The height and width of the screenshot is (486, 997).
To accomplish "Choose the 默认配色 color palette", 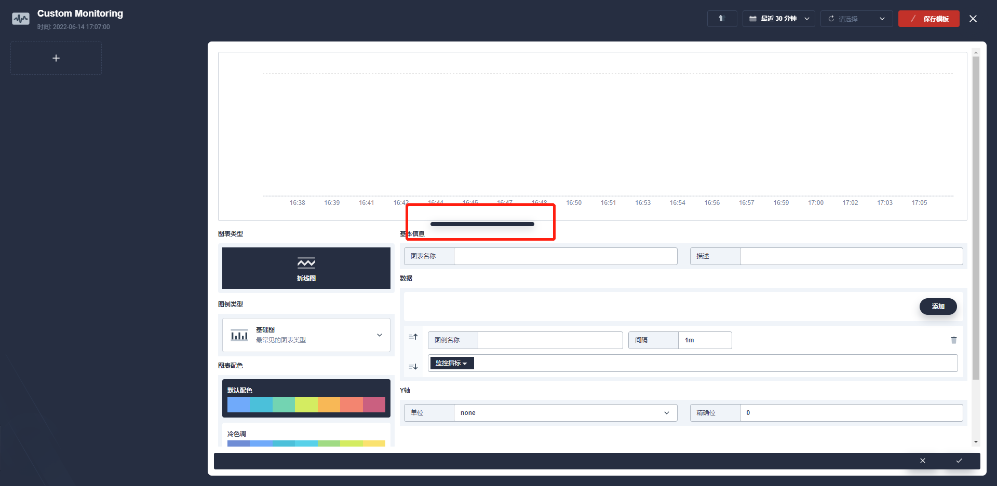I will click(306, 398).
